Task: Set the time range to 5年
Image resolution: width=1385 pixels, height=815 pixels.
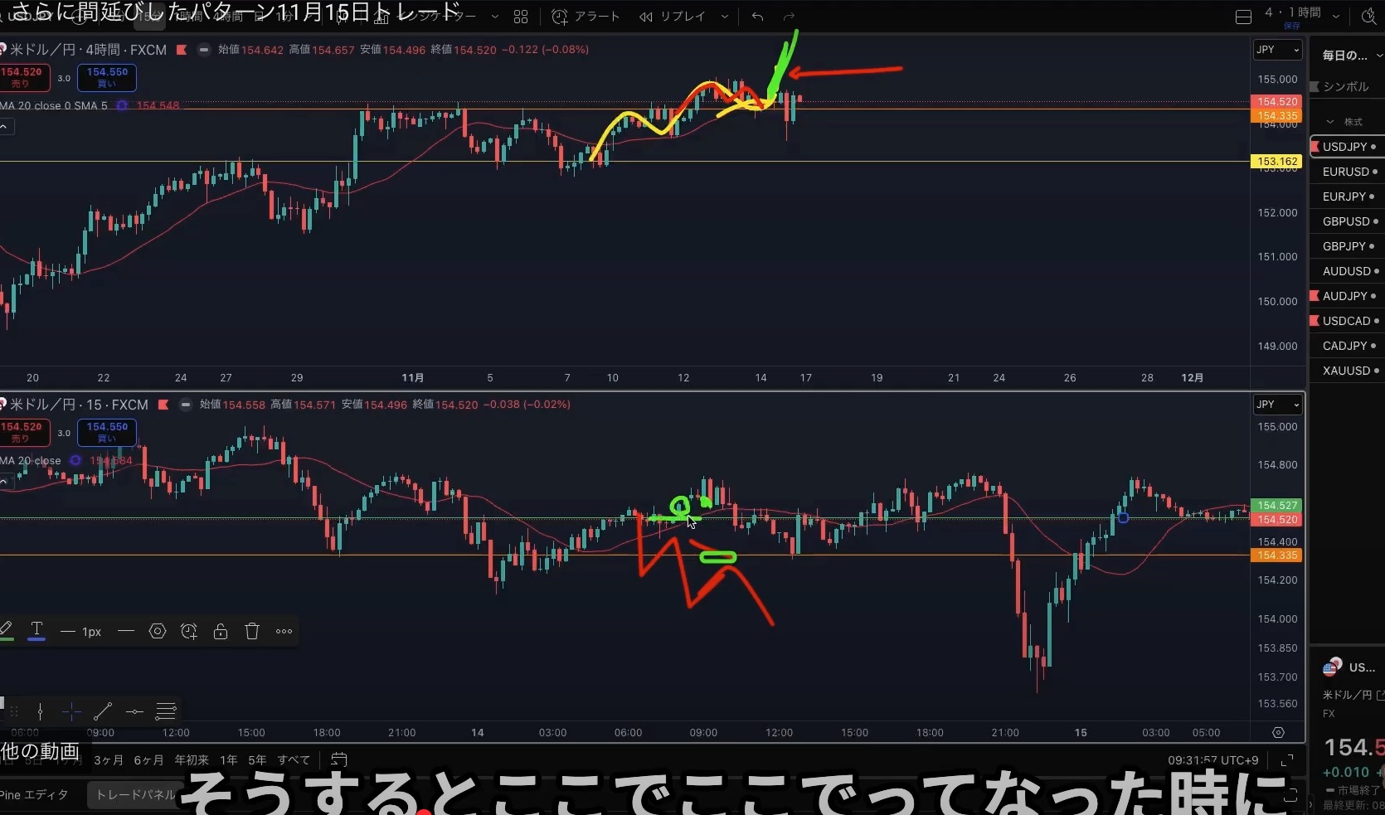Action: point(257,760)
